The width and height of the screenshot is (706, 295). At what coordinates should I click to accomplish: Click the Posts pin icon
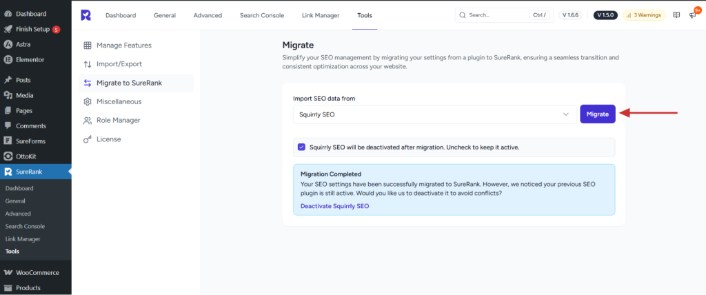click(8, 80)
